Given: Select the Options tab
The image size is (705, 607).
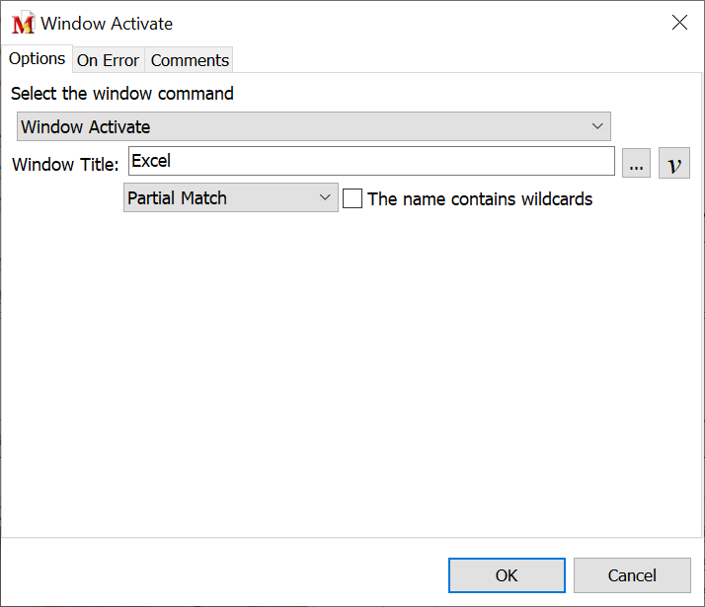Looking at the screenshot, I should coord(37,59).
